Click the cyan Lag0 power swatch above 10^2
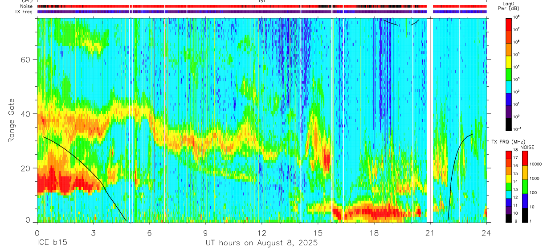547x252 pixels. pyautogui.click(x=509, y=86)
